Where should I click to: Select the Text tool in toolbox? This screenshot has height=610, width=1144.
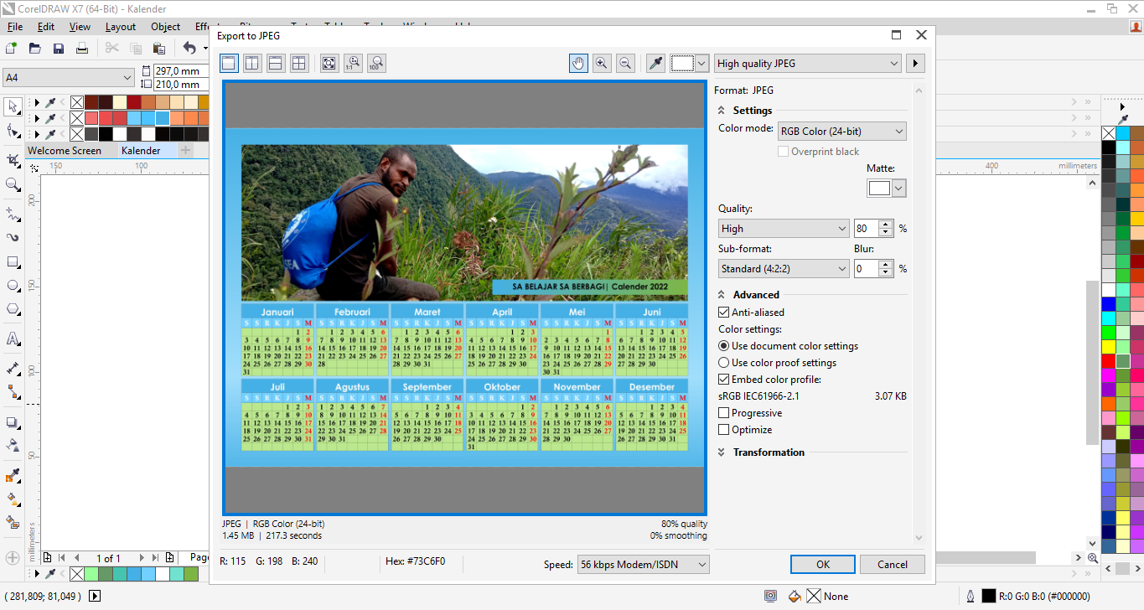(13, 339)
